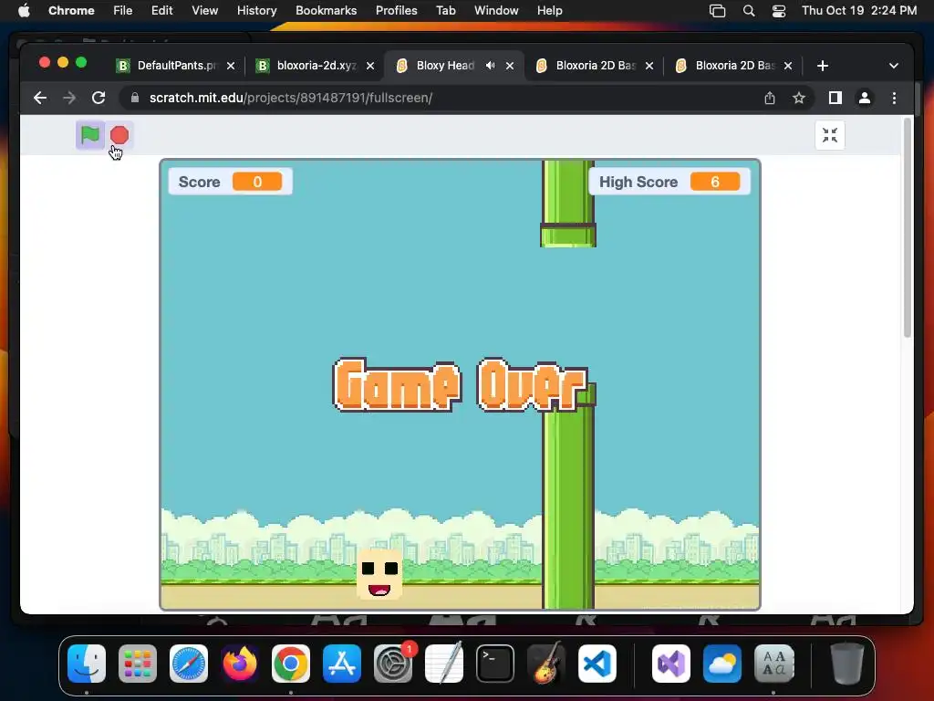Bookmark this tab with the star icon
934x701 pixels.
pyautogui.click(x=799, y=98)
